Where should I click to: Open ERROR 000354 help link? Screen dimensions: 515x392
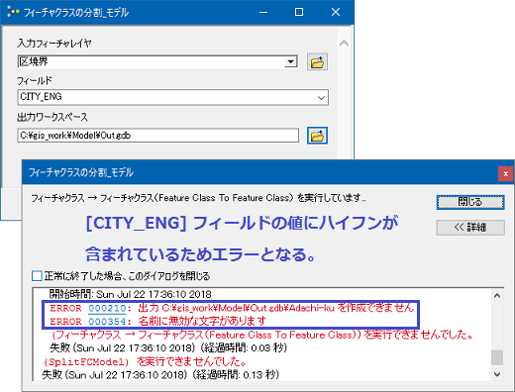pos(107,322)
